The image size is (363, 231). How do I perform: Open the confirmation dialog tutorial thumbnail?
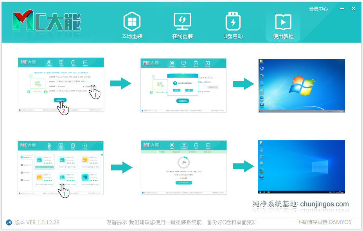(183, 86)
